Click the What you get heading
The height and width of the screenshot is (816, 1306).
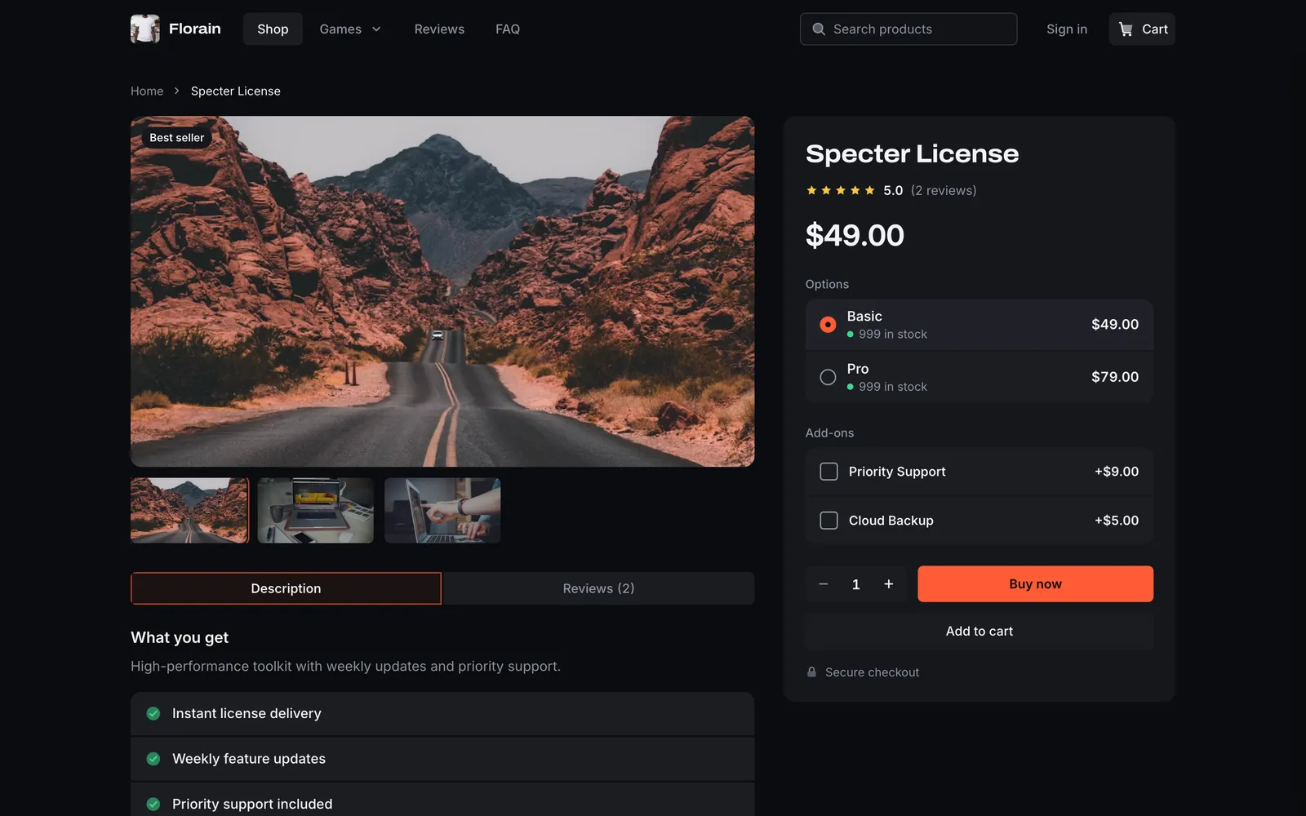tap(180, 637)
